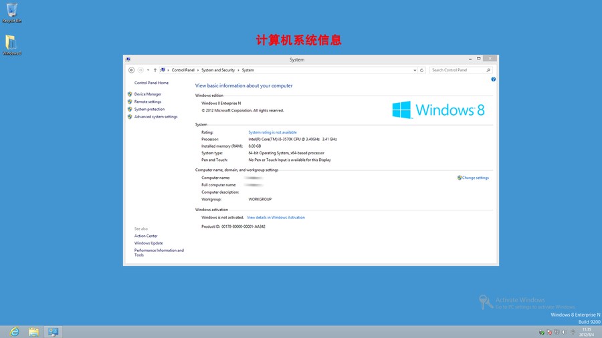Open the help question mark icon

click(x=494, y=79)
